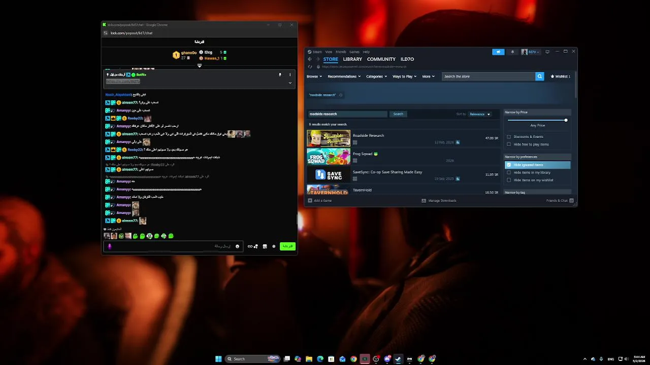The width and height of the screenshot is (650, 365).
Task: Open the Roadside Research game thumbnail
Action: 329,138
